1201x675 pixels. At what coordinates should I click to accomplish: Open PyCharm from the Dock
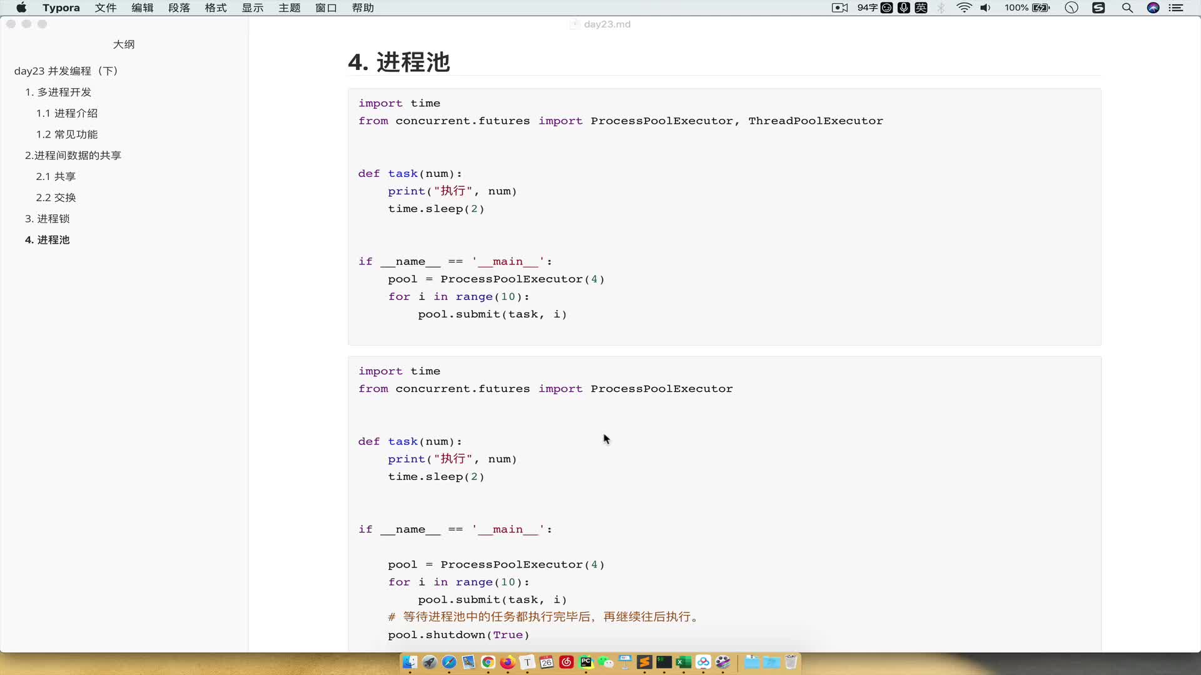pos(586,662)
